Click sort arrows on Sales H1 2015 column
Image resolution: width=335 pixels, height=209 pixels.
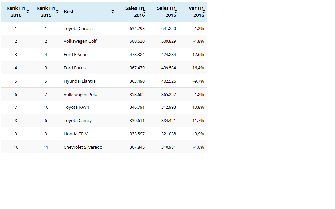tap(176, 11)
